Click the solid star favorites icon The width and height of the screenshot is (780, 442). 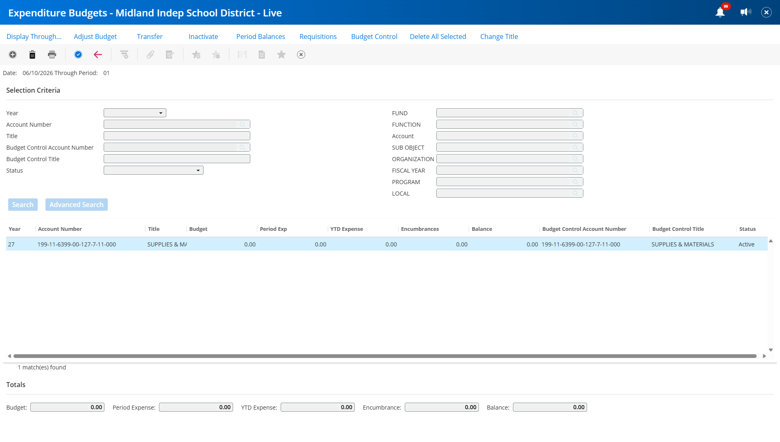click(x=281, y=55)
